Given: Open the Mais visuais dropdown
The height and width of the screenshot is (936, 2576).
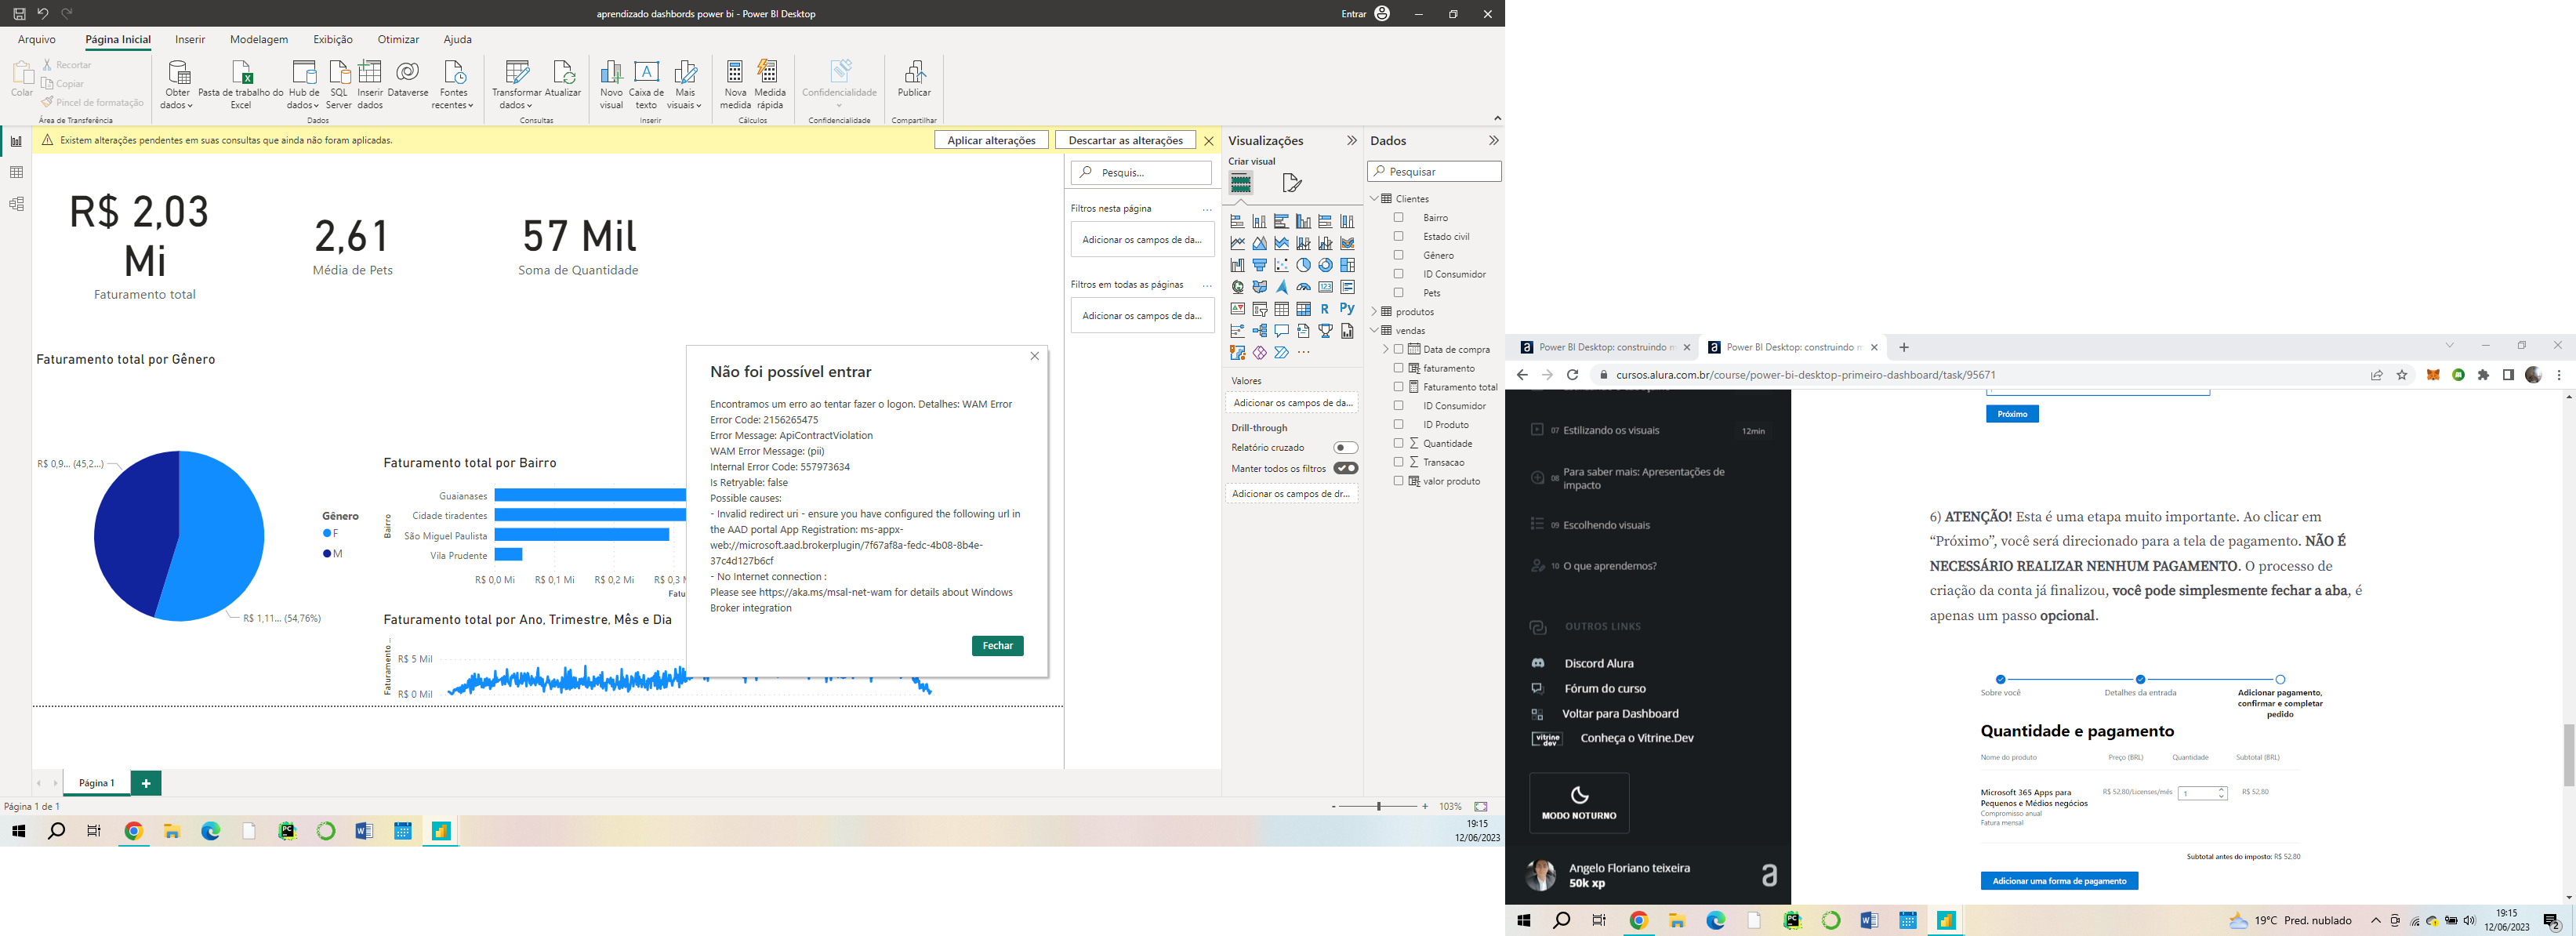Looking at the screenshot, I should (685, 99).
